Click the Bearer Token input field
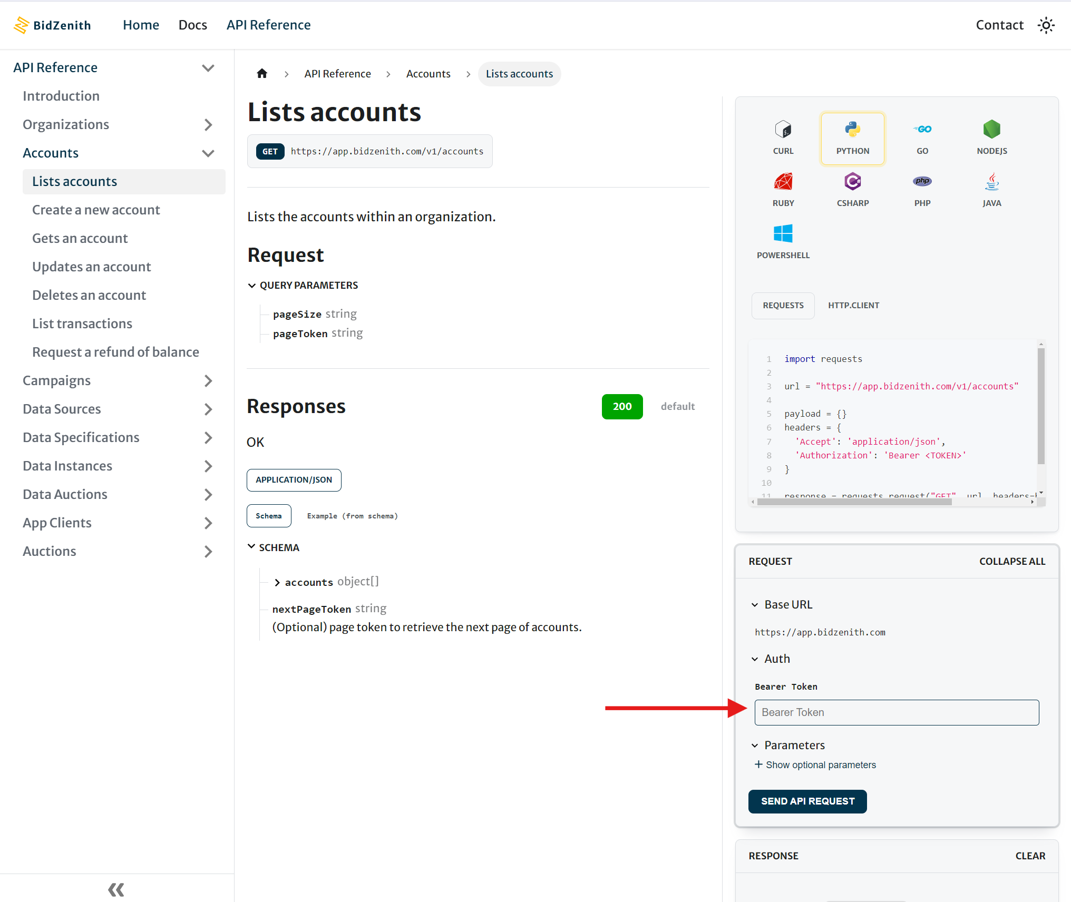The height and width of the screenshot is (902, 1071). pyautogui.click(x=897, y=712)
